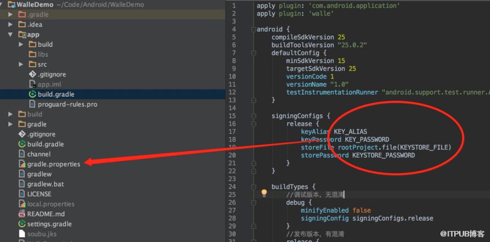The width and height of the screenshot is (490, 242).
Task: Click the .gradle folder icon
Action: pos(22,14)
